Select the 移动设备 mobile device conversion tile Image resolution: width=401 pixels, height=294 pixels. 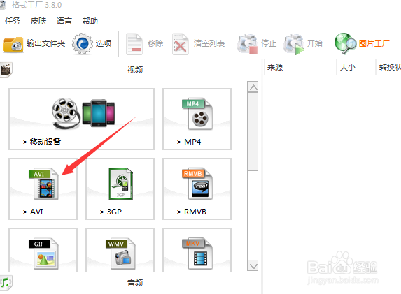pyautogui.click(x=82, y=119)
